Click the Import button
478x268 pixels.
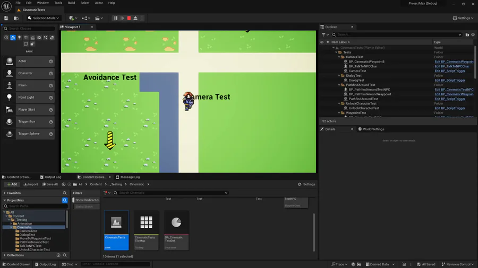pyautogui.click(x=31, y=184)
